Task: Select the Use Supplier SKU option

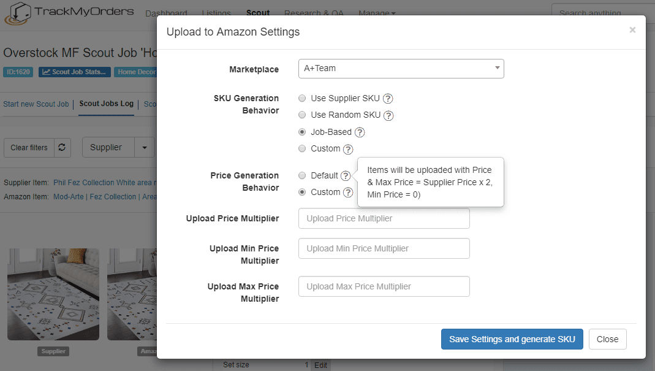Action: [x=301, y=98]
